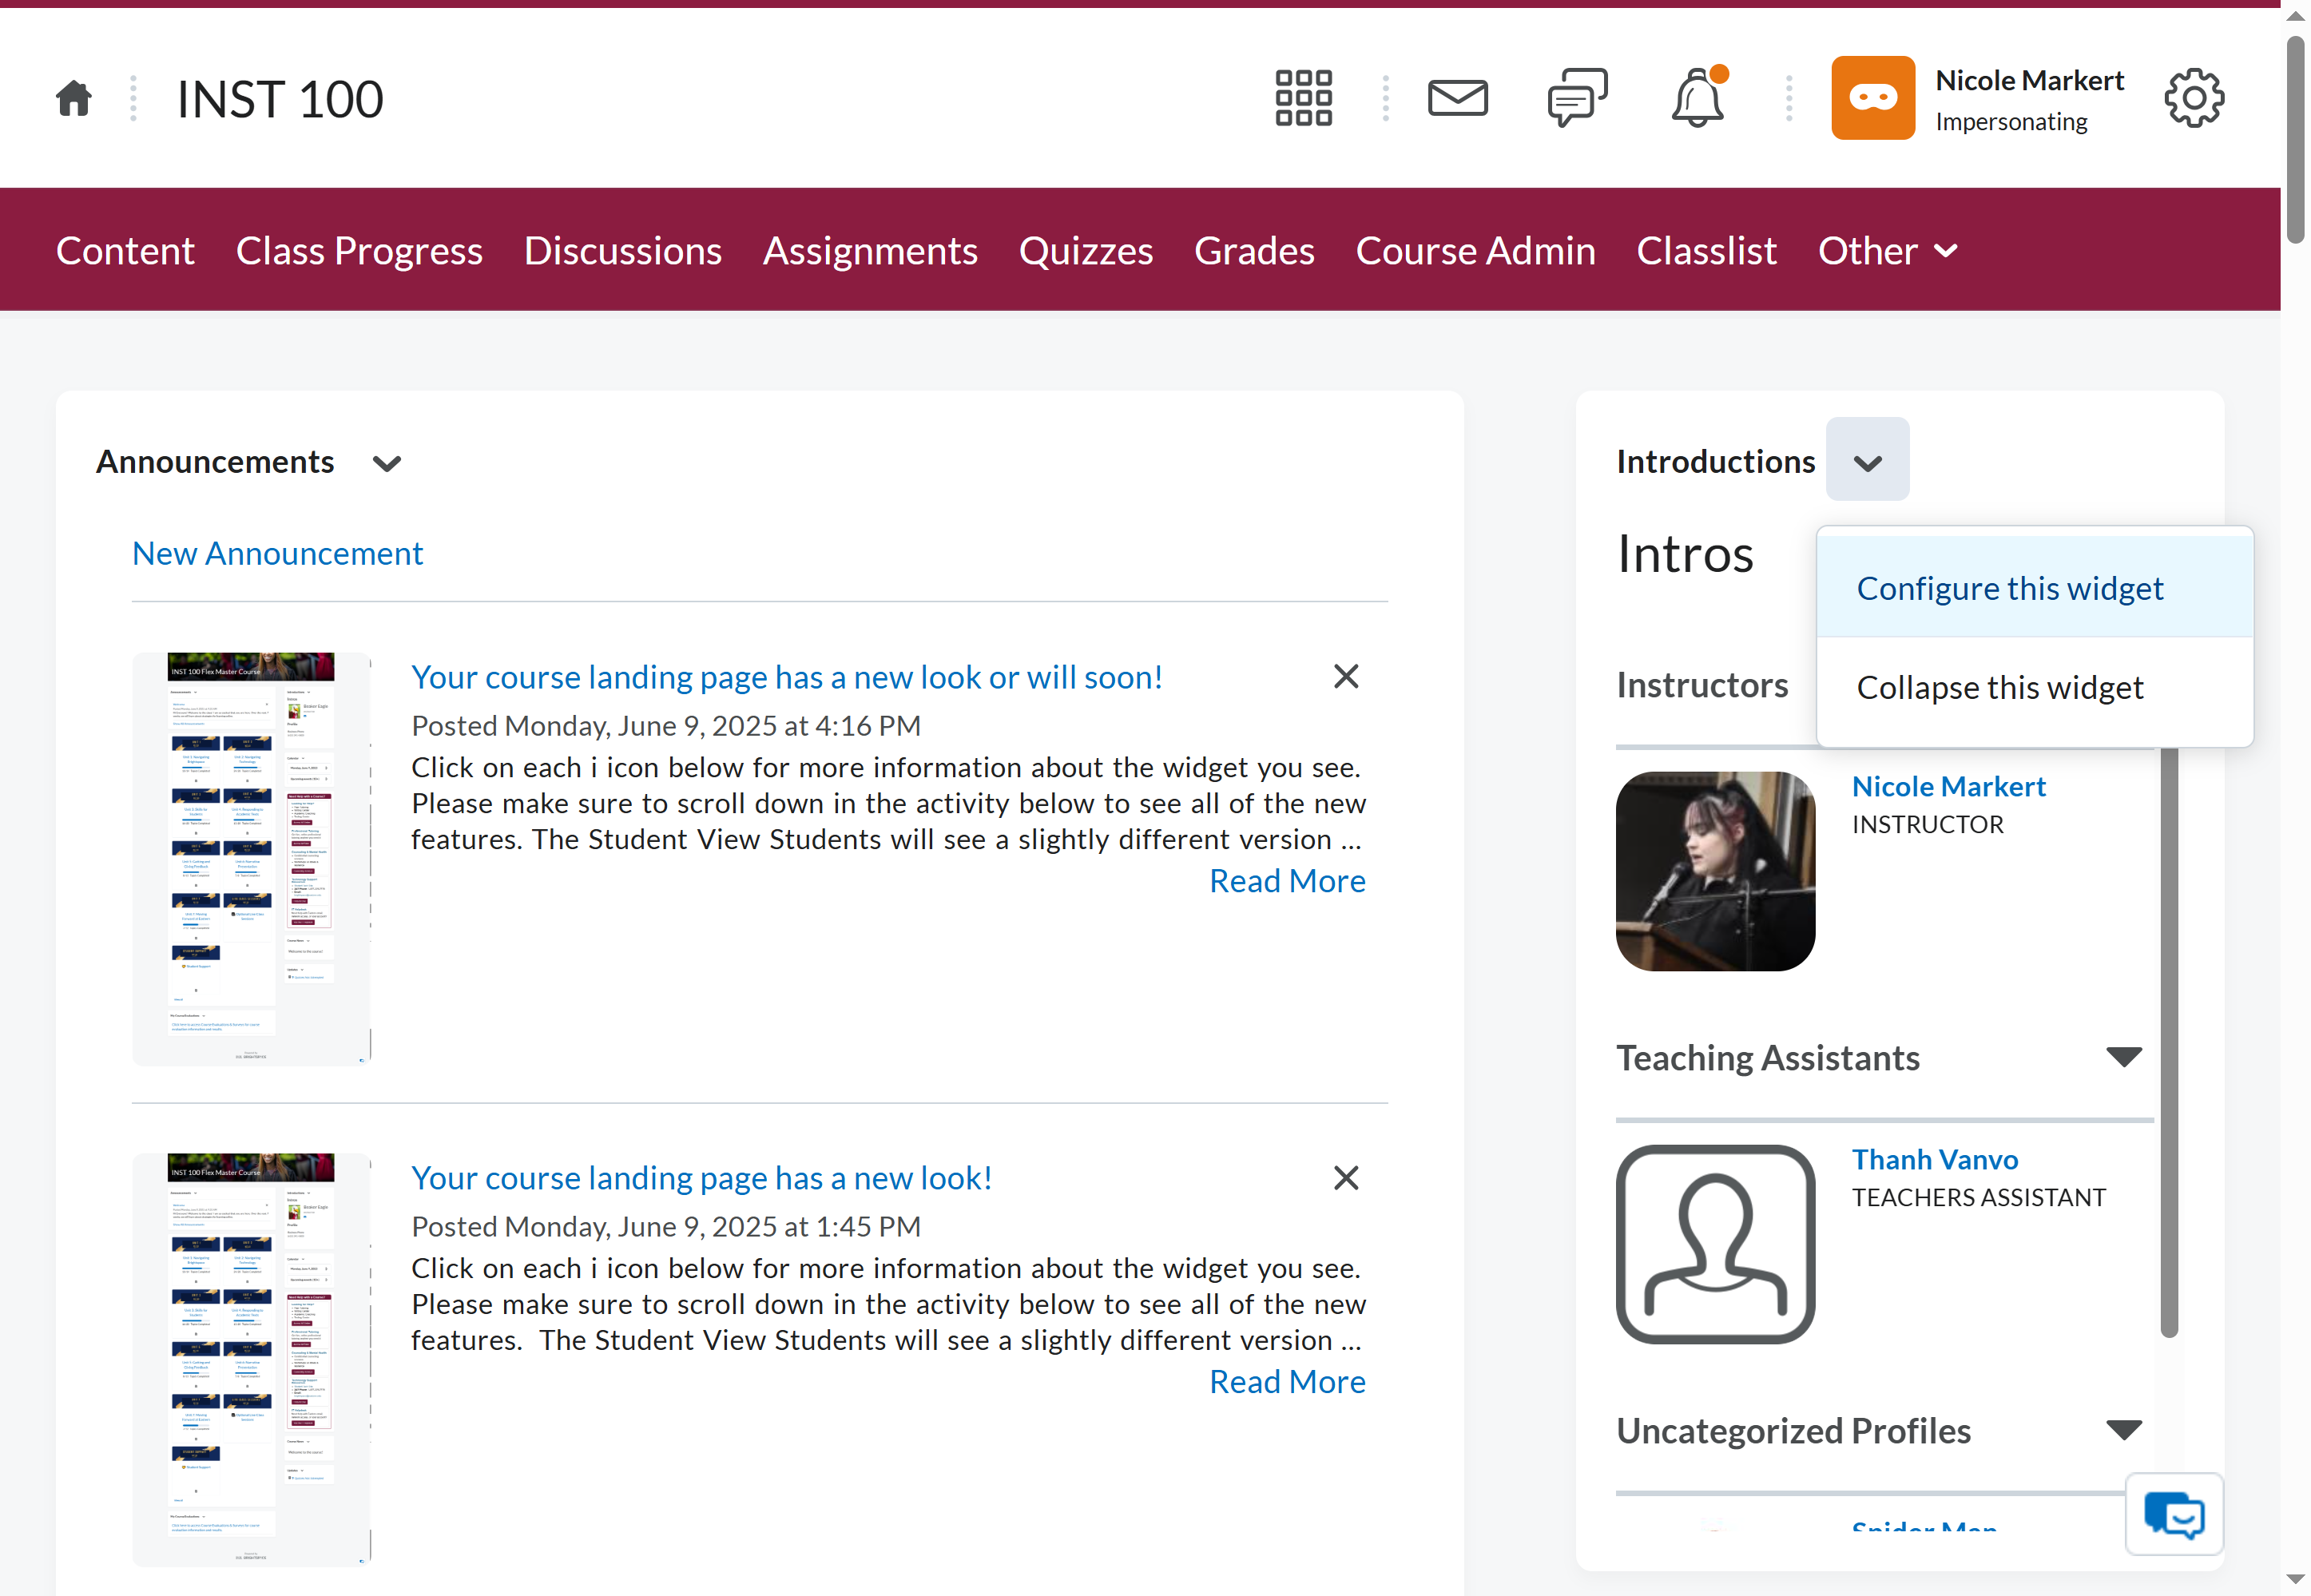Choose Configure this widget
The width and height of the screenshot is (2311, 1596).
pyautogui.click(x=2034, y=588)
